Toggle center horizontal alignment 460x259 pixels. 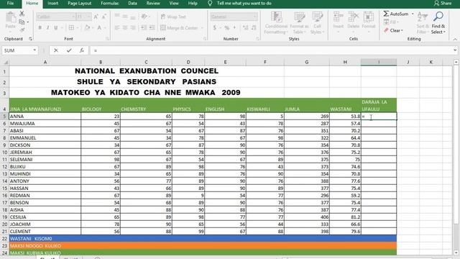125,28
